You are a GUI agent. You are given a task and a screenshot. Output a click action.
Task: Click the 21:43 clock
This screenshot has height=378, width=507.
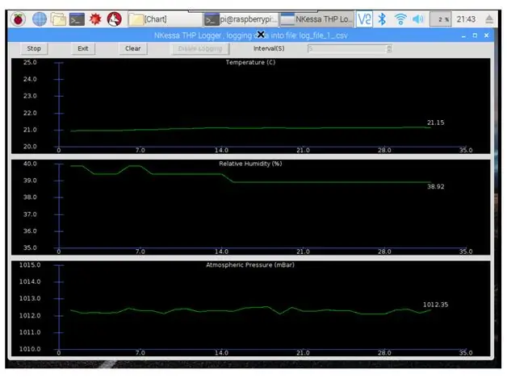pyautogui.click(x=466, y=19)
